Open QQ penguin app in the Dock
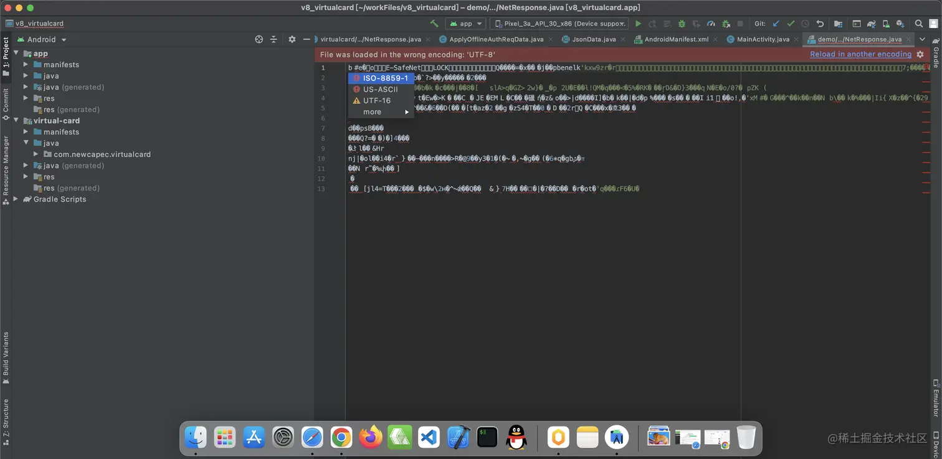Screen dimensions: 942x459 516,437
